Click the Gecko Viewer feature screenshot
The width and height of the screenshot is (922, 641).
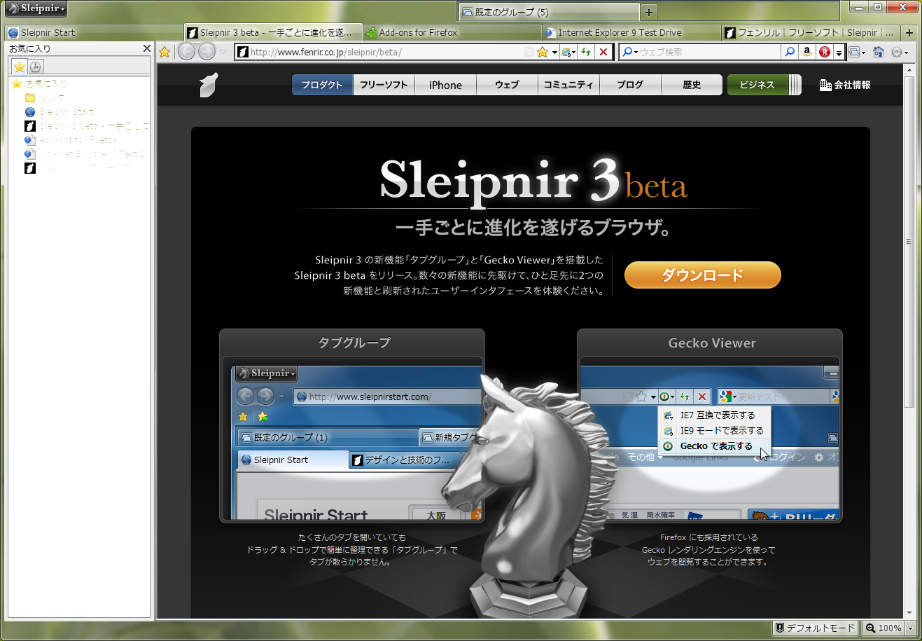[x=710, y=439]
